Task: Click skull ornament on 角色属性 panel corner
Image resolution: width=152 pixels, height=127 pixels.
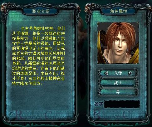Action: pos(88,7)
